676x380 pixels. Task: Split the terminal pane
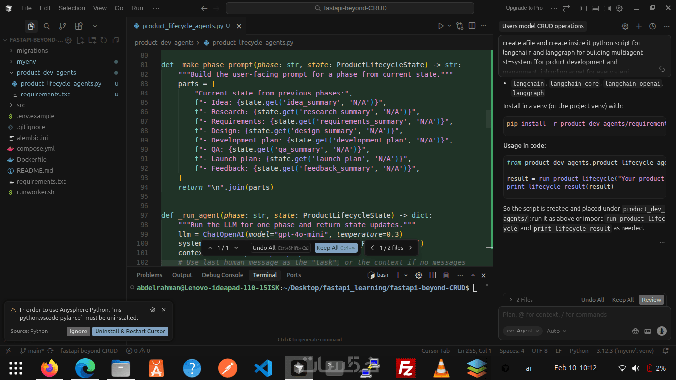(433, 275)
